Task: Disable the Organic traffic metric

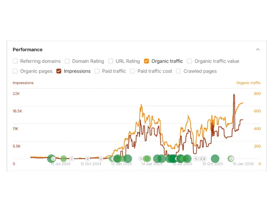Action: [146, 61]
